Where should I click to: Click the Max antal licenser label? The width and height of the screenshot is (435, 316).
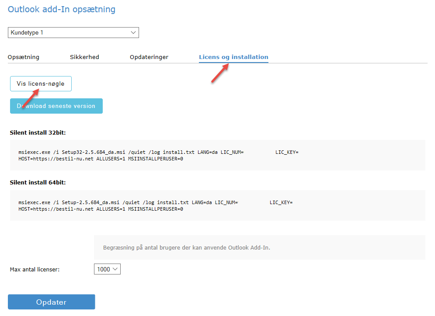(35, 269)
